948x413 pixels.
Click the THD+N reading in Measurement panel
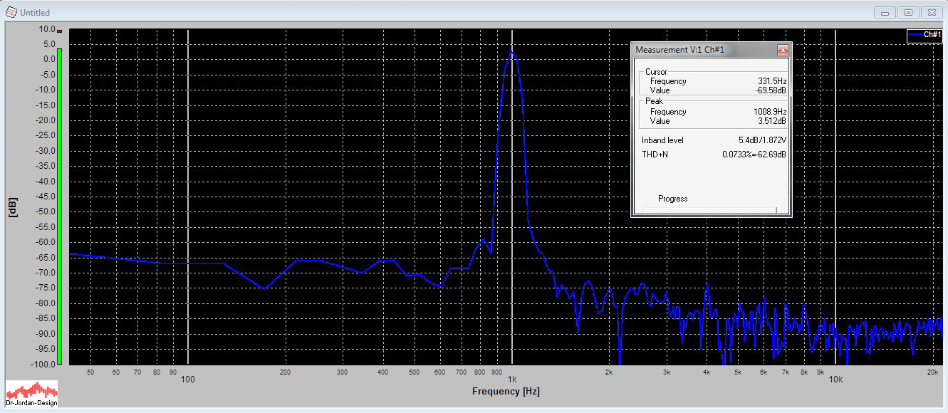[754, 155]
